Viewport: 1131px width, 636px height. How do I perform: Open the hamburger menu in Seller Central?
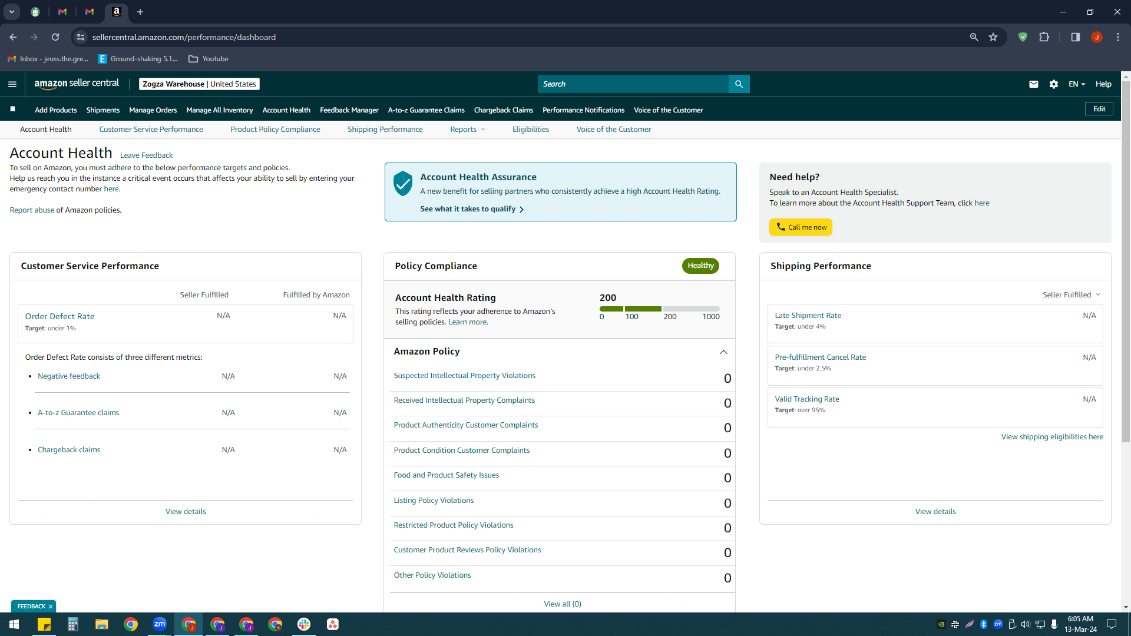coord(12,84)
